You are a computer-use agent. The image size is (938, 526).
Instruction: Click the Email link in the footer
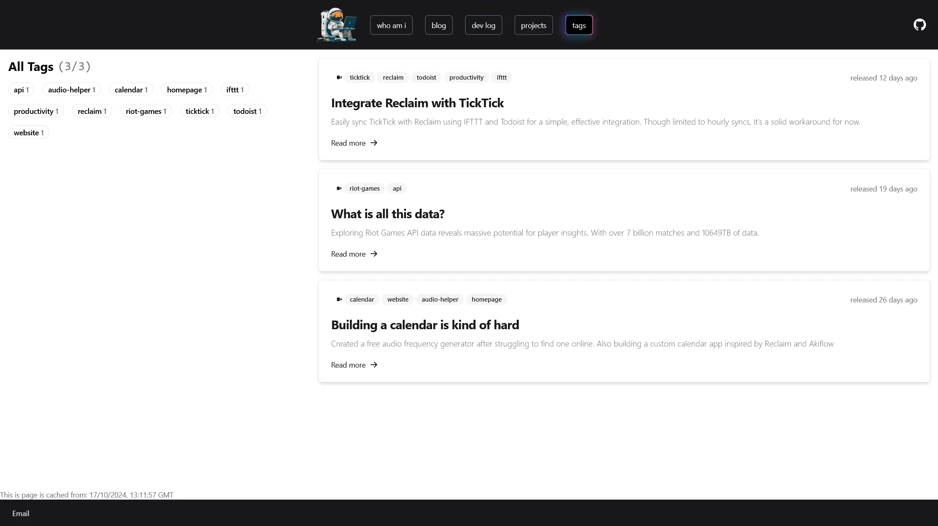[x=21, y=513]
